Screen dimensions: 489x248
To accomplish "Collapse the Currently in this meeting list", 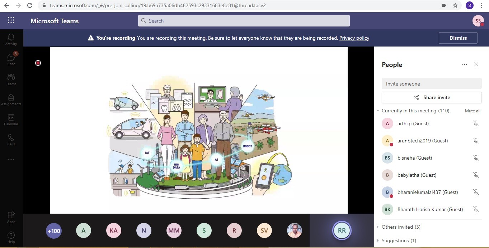I will coord(378,111).
